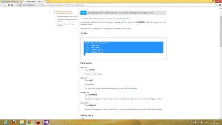The height and width of the screenshot is (125, 222).
Task: Click the HWND type text
Action: click(x=92, y=70)
